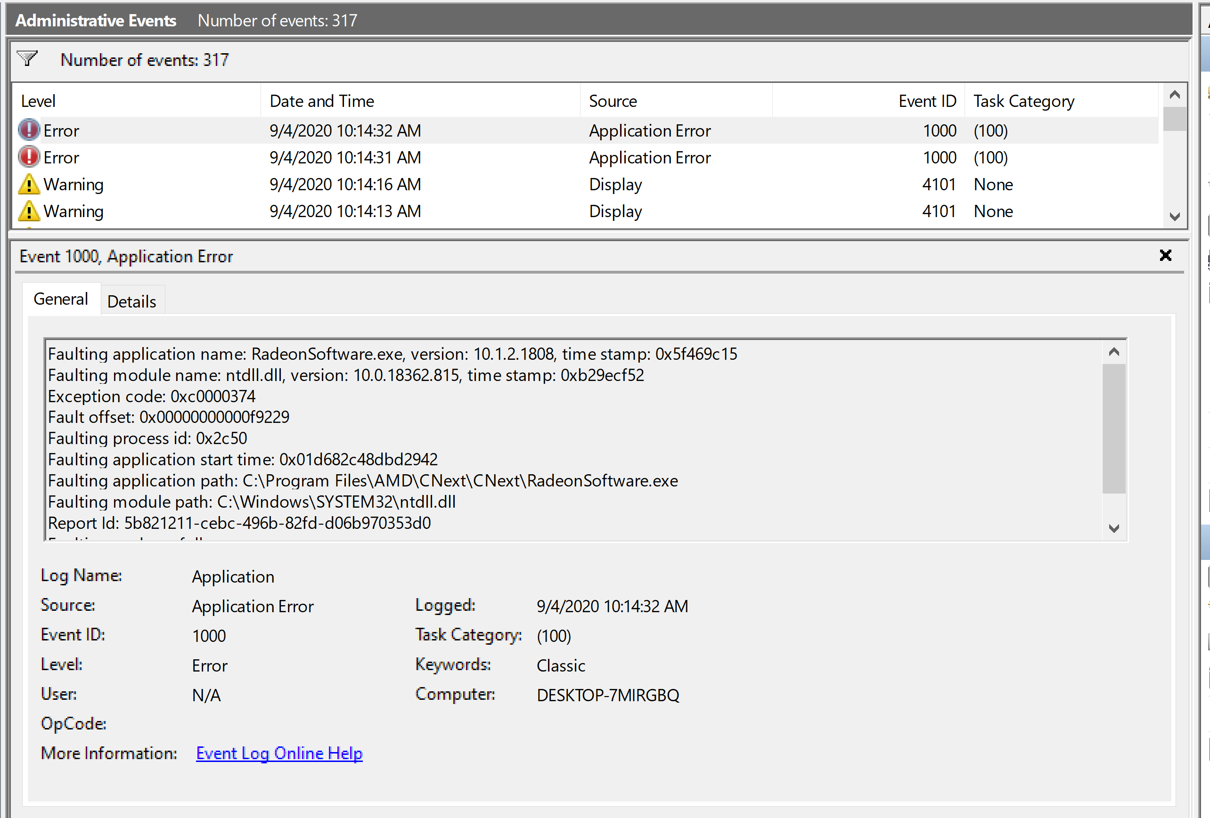The width and height of the screenshot is (1210, 818).
Task: Select the Display warning at 10:14:16 AM
Action: click(x=586, y=184)
